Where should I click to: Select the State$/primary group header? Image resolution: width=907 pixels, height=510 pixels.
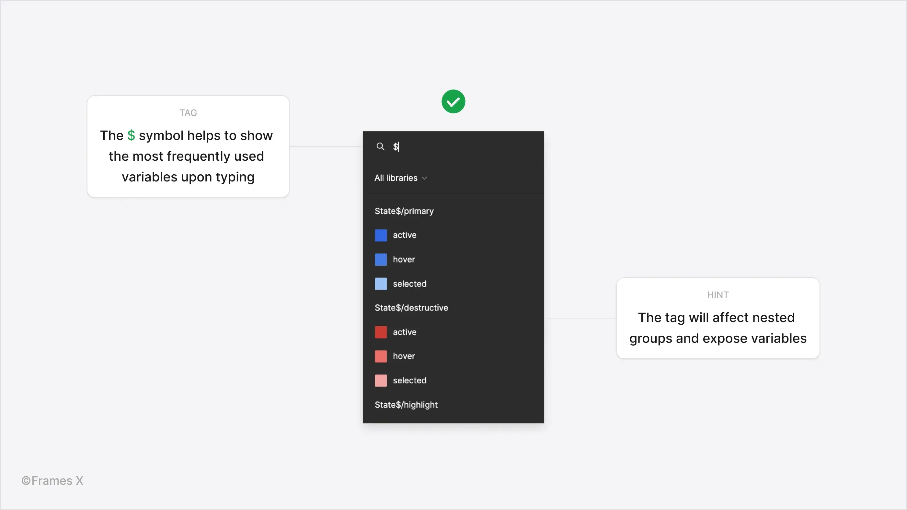click(404, 211)
